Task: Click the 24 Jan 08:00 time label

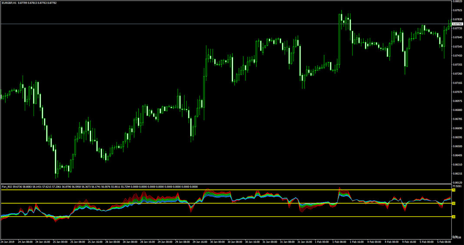Action: [25, 242]
